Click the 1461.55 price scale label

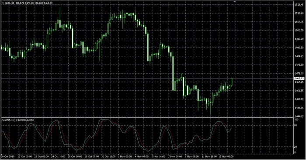pyautogui.click(x=299, y=91)
